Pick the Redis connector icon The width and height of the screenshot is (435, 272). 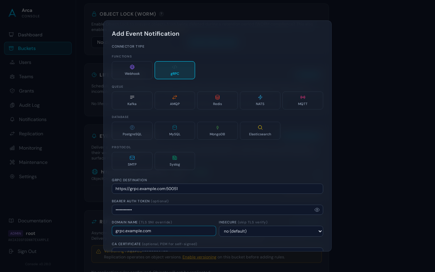coord(217,97)
